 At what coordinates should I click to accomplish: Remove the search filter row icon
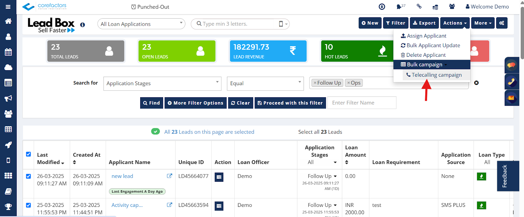[477, 83]
